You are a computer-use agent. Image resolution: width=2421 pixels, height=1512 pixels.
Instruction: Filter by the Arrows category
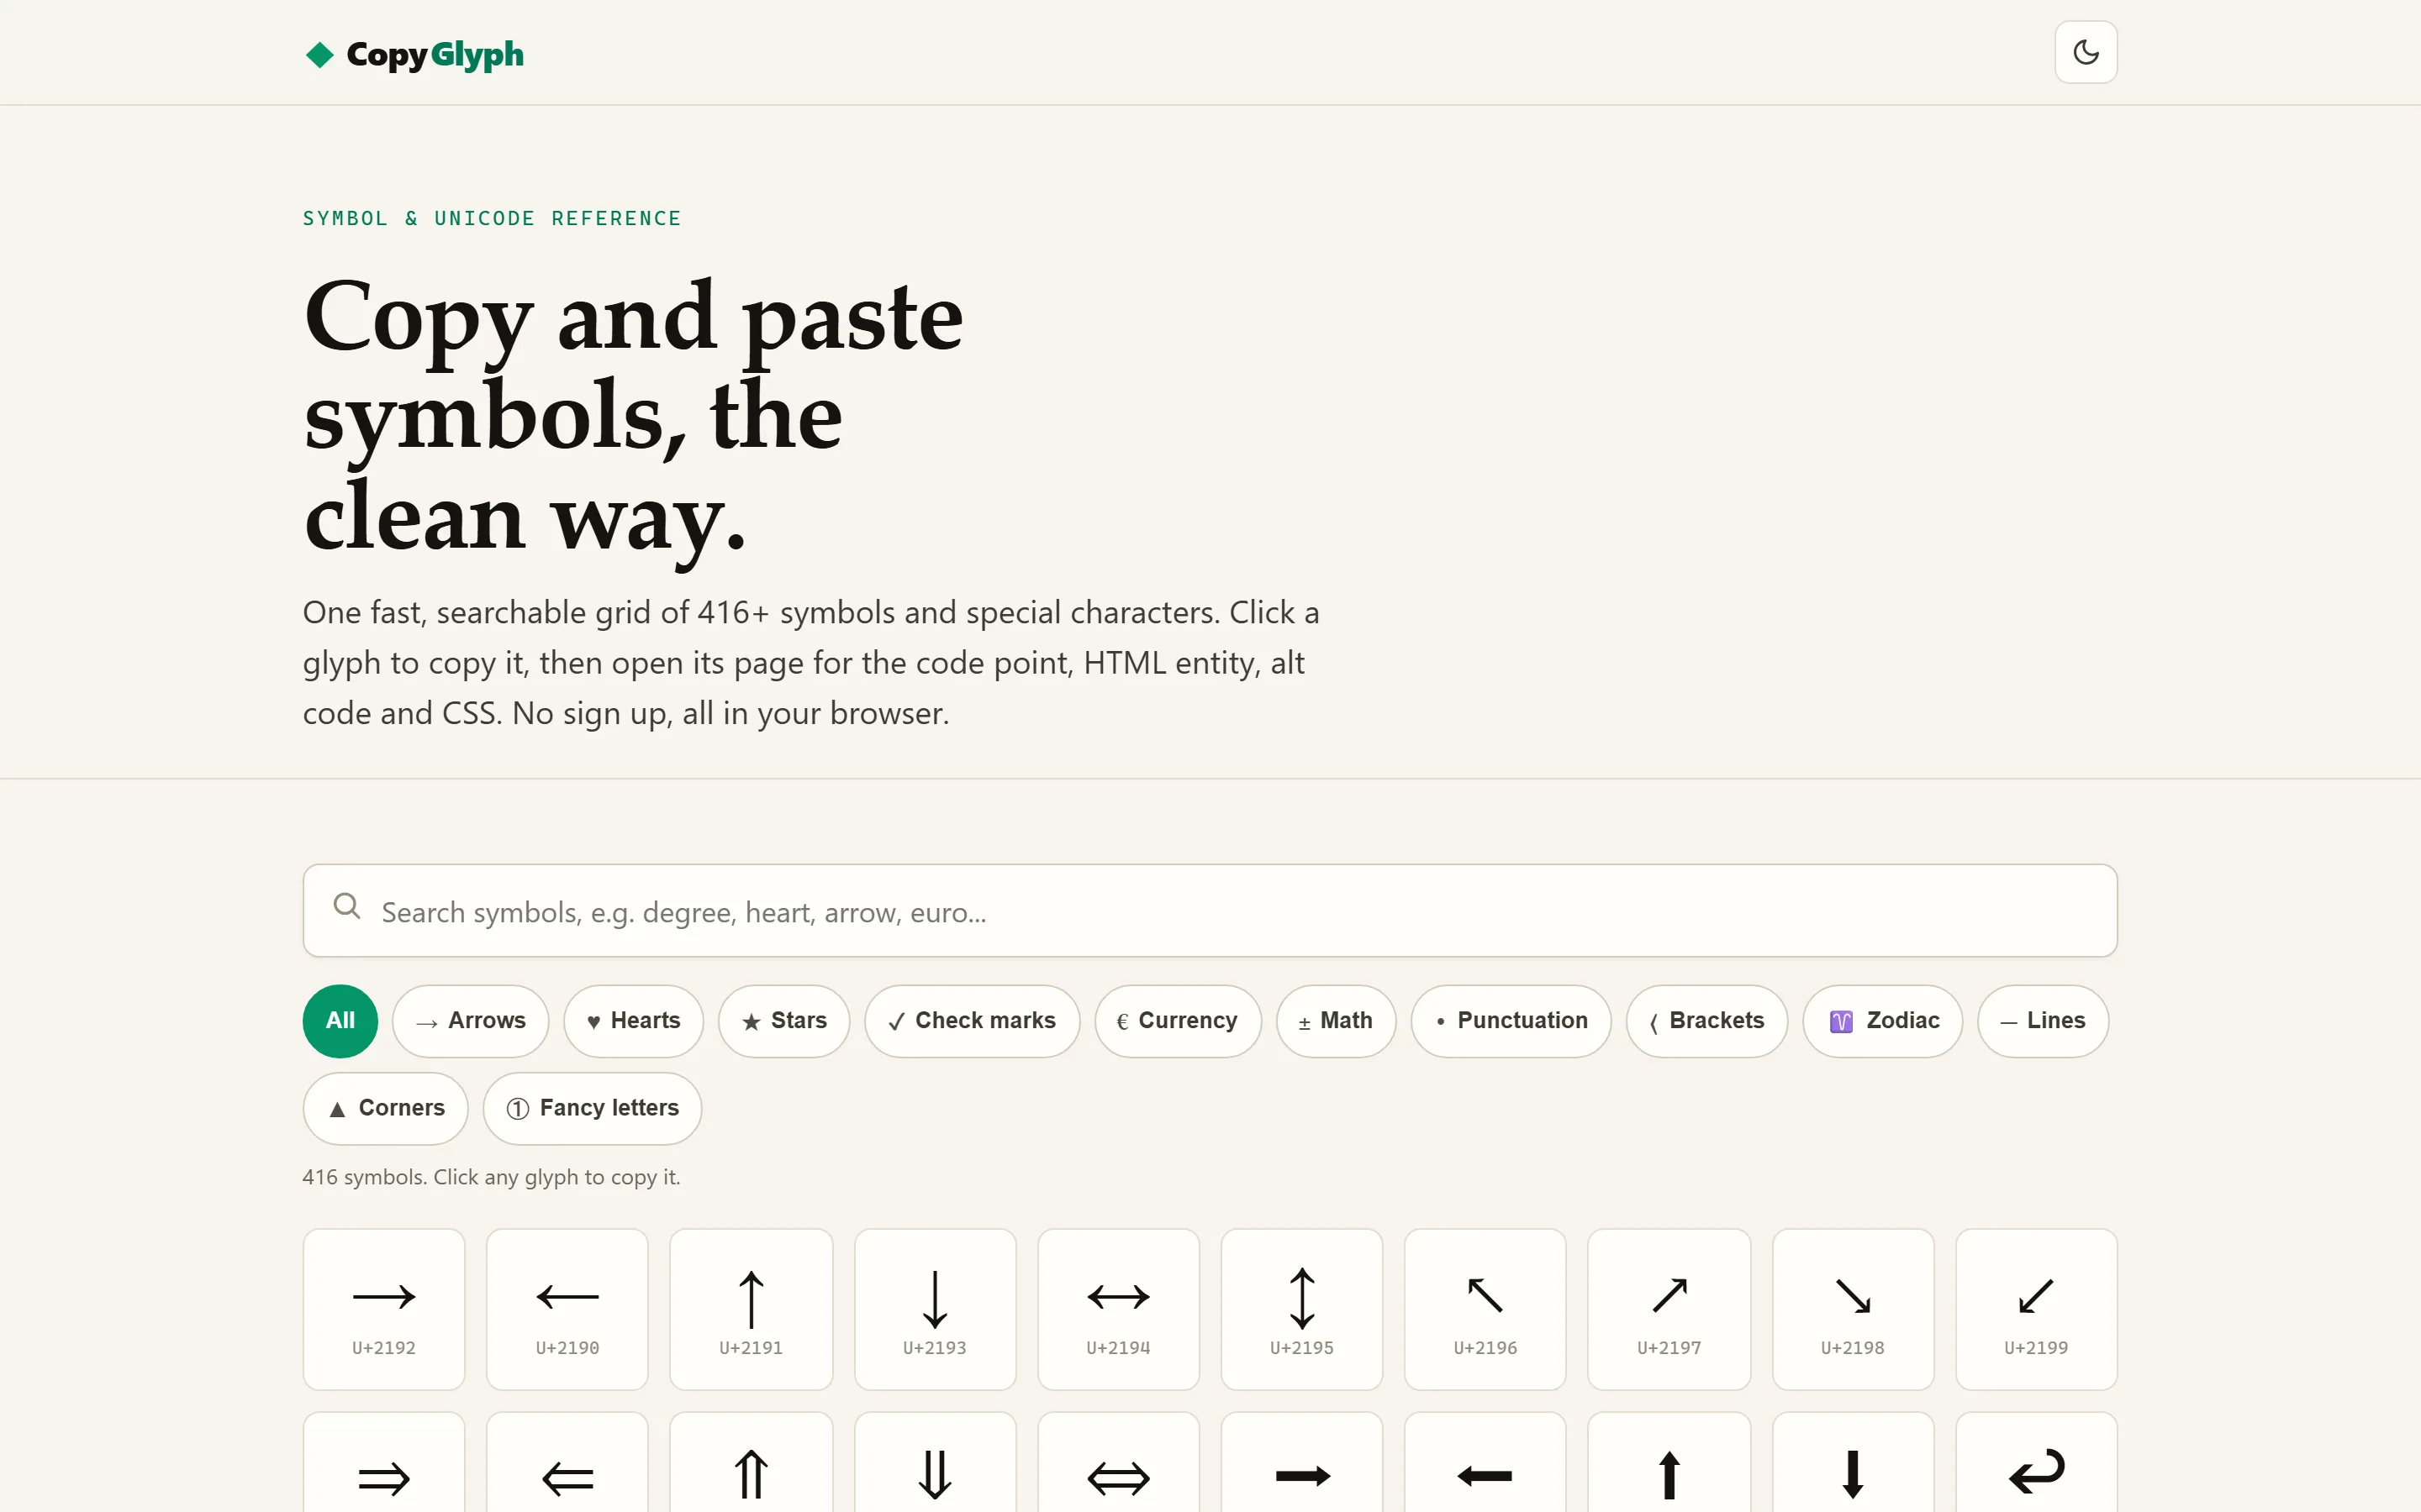point(470,1020)
